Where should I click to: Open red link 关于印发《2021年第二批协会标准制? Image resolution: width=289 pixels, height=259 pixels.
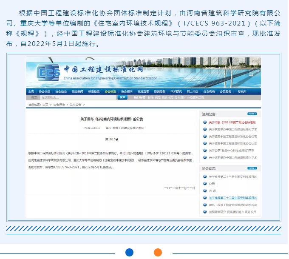click(x=232, y=122)
